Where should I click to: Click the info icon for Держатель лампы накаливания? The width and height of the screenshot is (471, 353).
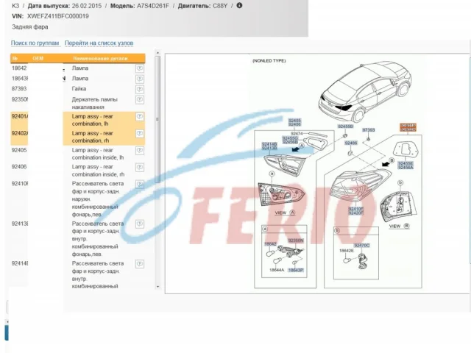[x=139, y=99]
